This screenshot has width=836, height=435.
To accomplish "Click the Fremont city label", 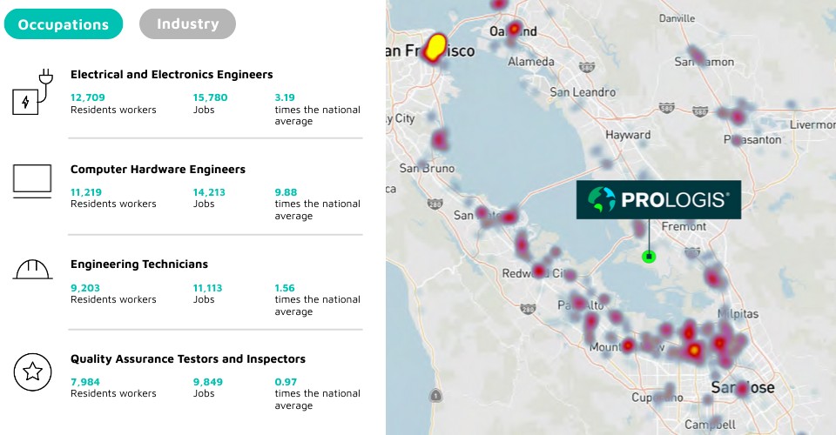I will pyautogui.click(x=684, y=227).
